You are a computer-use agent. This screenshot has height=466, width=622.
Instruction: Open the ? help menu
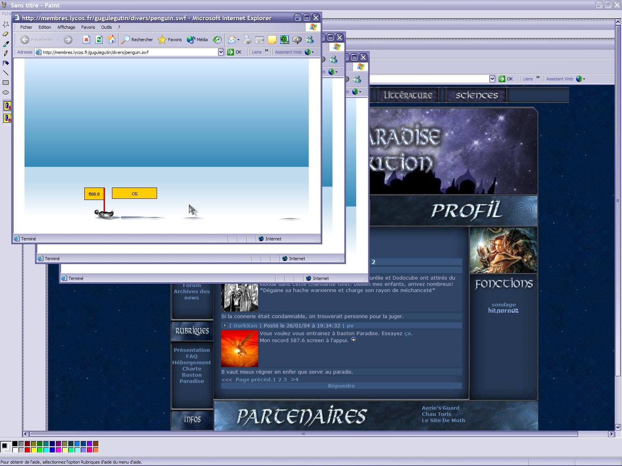(x=119, y=27)
